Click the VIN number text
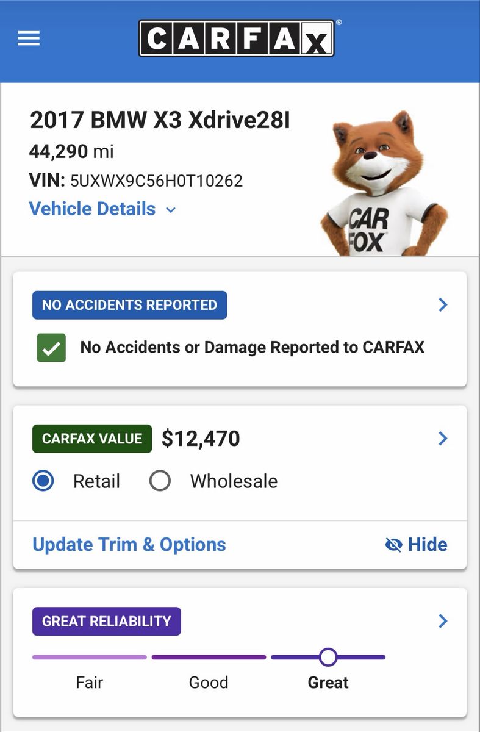 pyautogui.click(x=156, y=181)
